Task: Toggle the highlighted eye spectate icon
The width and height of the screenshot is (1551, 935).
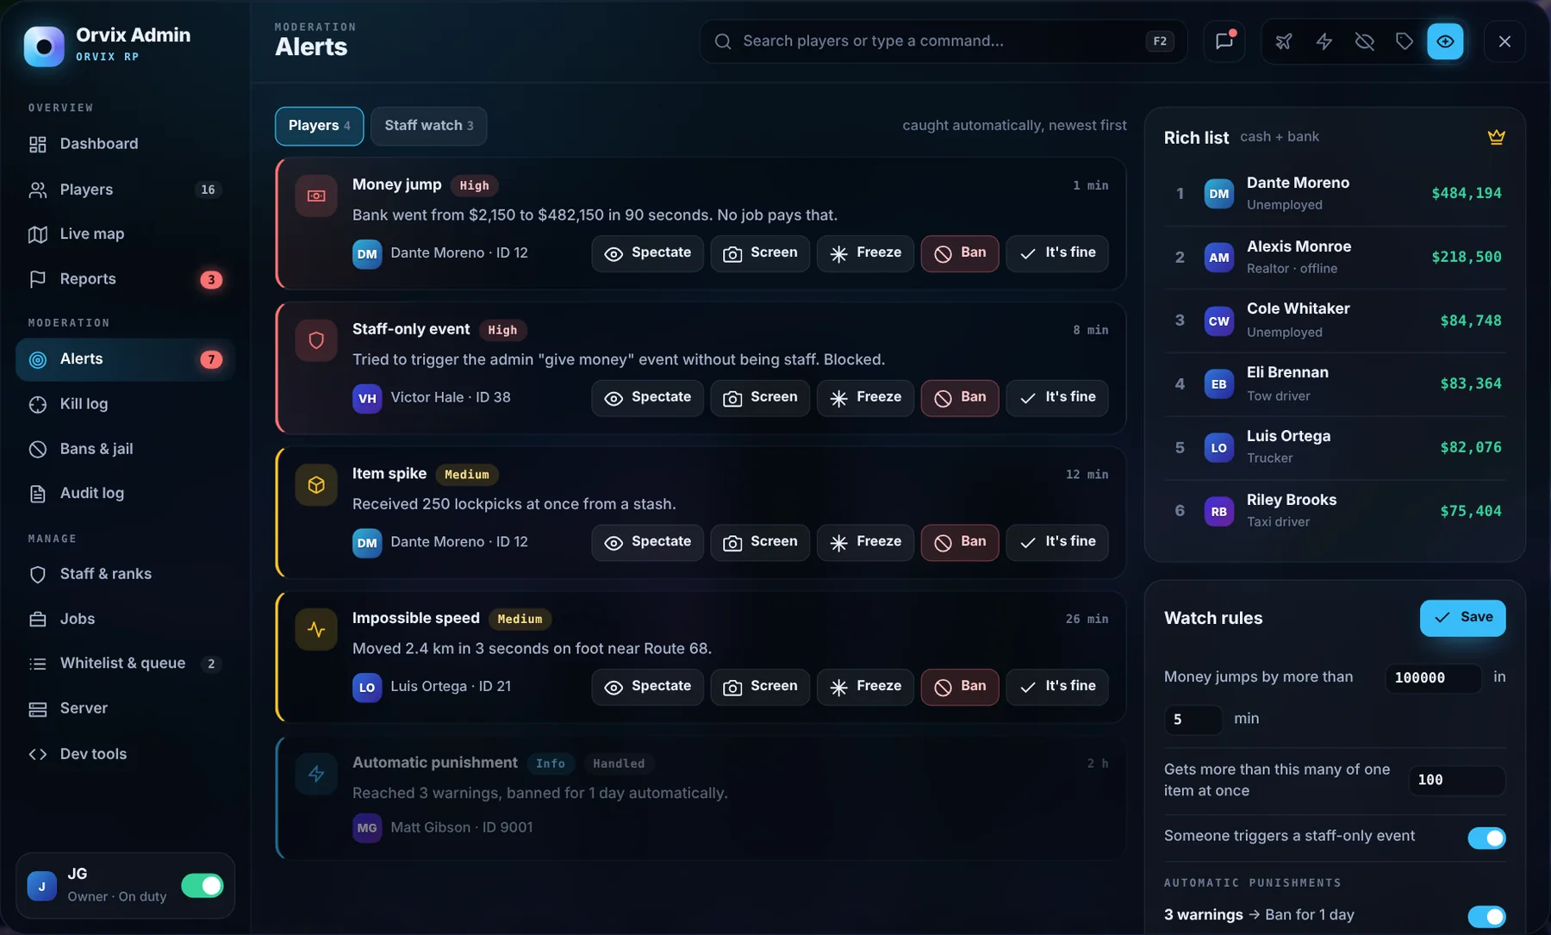Action: pos(1445,41)
